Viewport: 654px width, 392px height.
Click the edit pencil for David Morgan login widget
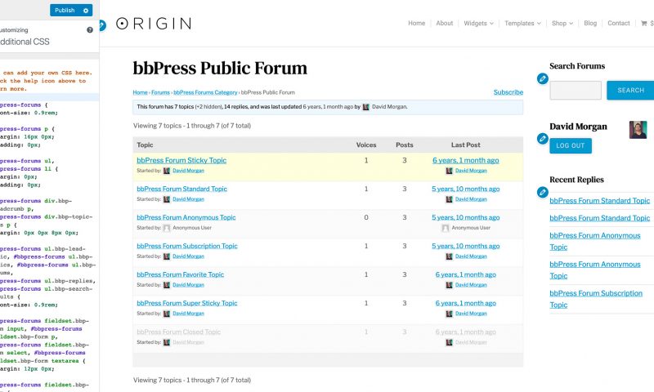(543, 139)
